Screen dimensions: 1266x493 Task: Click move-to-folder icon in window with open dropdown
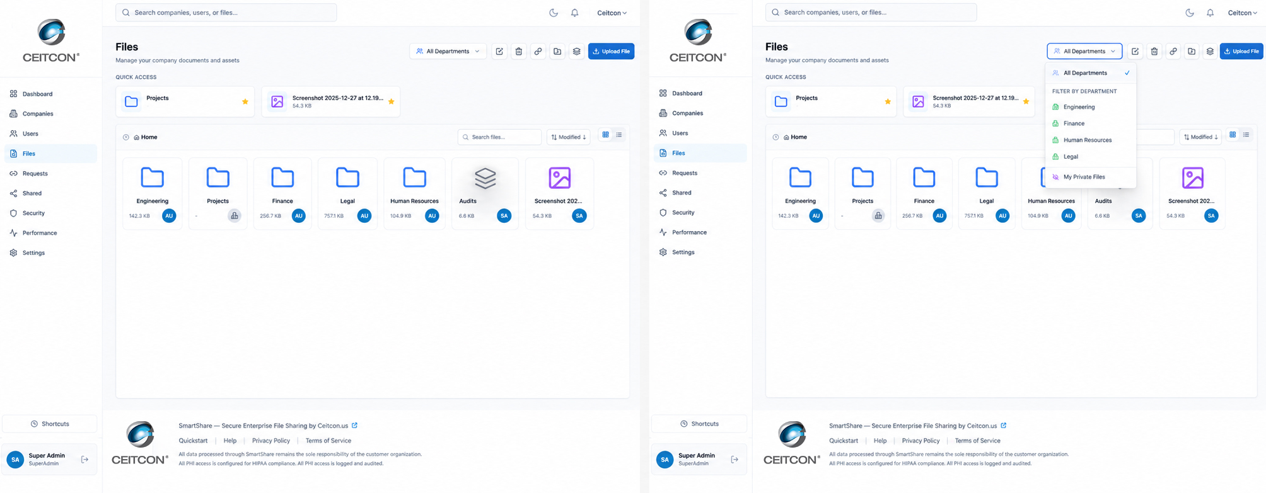(x=1192, y=52)
